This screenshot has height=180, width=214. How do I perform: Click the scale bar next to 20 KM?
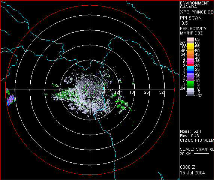click(201, 154)
